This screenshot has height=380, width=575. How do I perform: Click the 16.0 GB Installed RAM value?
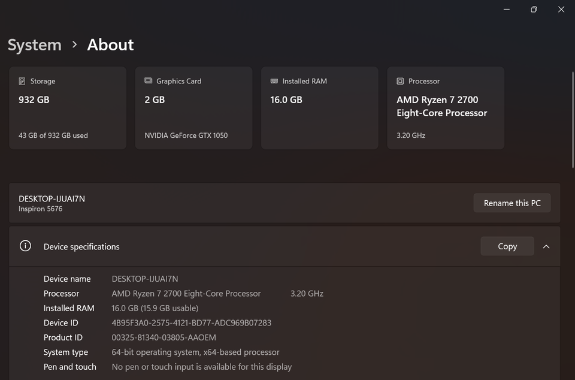click(286, 100)
